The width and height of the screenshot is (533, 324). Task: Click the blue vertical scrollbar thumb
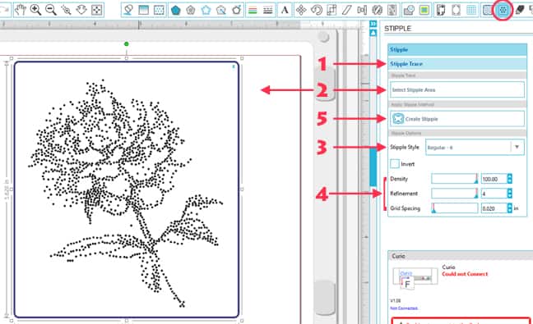[x=373, y=167]
